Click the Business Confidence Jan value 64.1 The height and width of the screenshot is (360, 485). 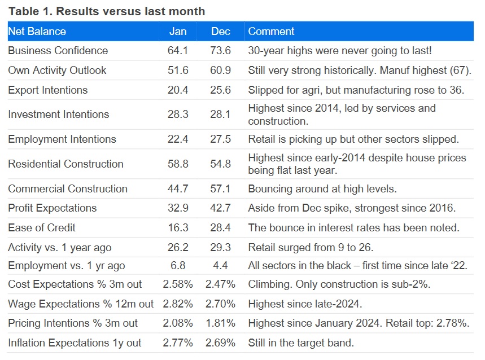click(x=178, y=51)
